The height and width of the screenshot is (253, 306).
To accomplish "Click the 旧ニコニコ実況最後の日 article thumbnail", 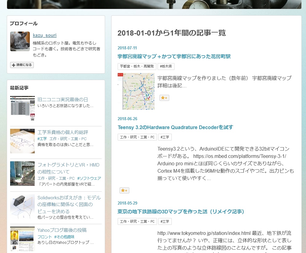I will click(x=22, y=108).
